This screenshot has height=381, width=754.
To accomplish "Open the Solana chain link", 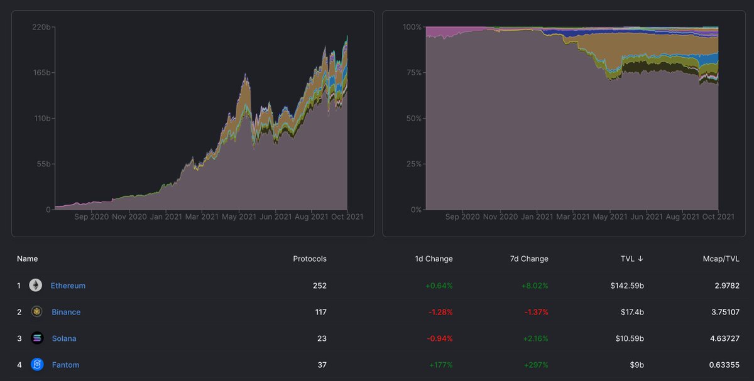I will [64, 338].
